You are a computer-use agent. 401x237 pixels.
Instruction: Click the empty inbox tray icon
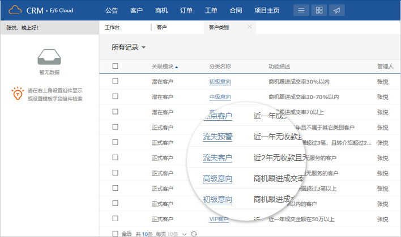tap(49, 58)
